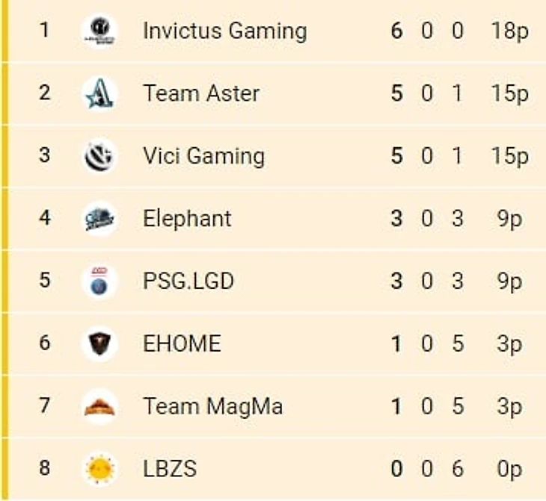The image size is (546, 501).
Task: Click LBZS's 0p points value
Action: [x=509, y=470]
